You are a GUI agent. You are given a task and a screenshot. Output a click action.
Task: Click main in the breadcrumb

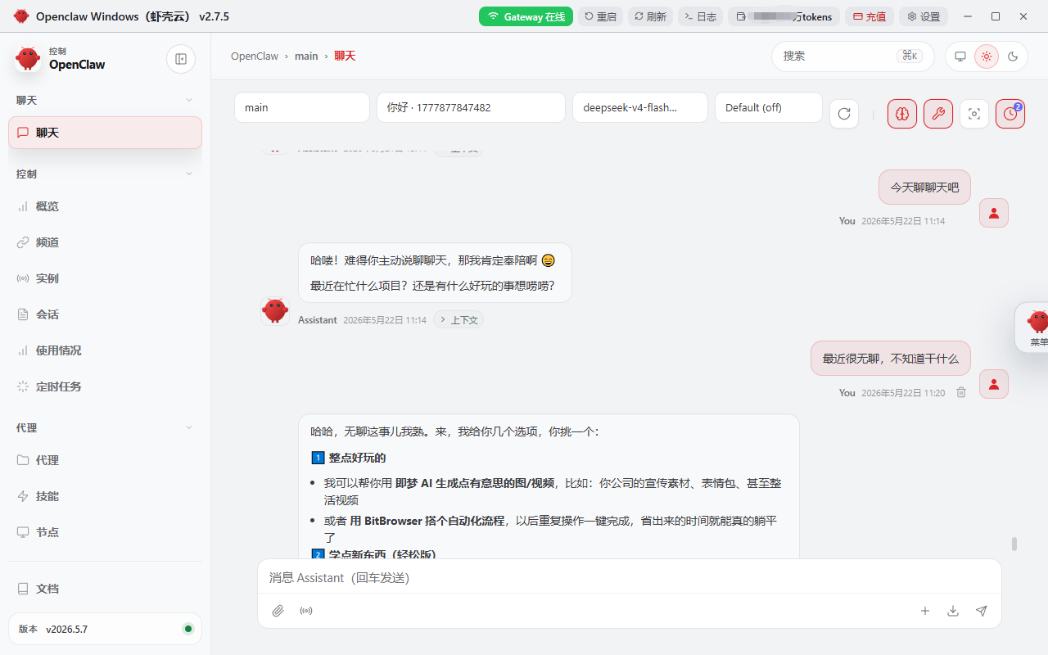coord(306,56)
